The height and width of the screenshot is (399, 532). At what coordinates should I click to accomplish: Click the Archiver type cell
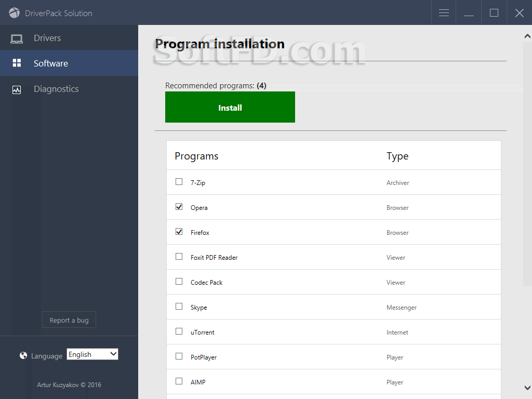(x=397, y=183)
